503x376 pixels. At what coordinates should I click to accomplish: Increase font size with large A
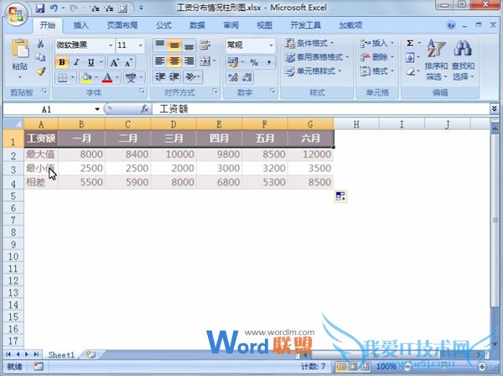click(x=115, y=63)
